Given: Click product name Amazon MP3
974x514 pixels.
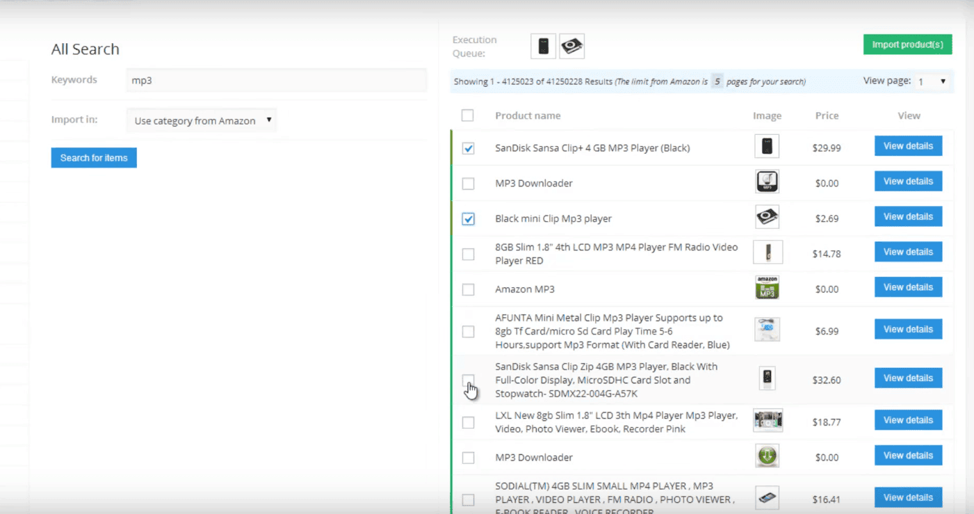Looking at the screenshot, I should click(x=525, y=289).
